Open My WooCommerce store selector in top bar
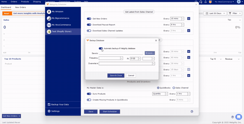The width and height of the screenshot is (244, 124). coord(224,2)
